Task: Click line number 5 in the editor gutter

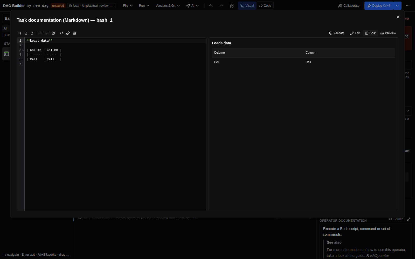Action: [20, 59]
